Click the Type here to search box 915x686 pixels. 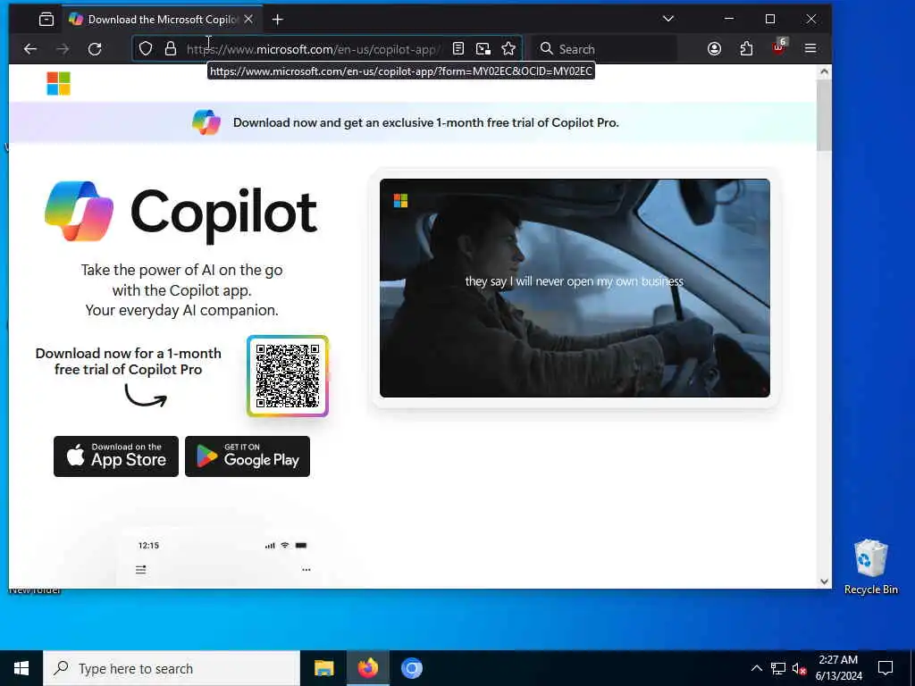172,668
